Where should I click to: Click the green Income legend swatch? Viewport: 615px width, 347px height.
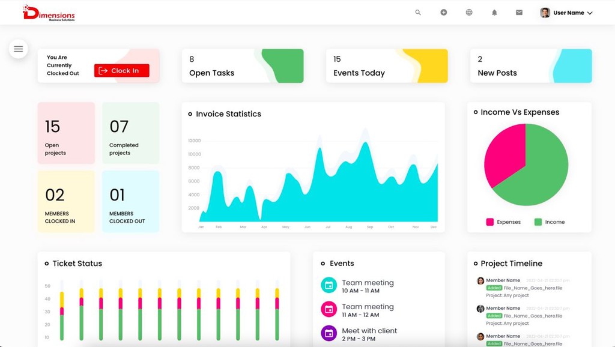(x=538, y=222)
